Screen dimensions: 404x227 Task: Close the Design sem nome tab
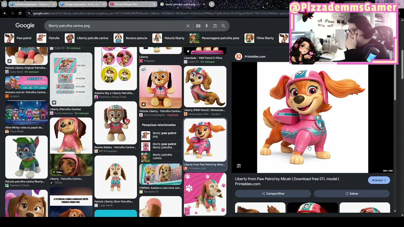coord(104,4)
